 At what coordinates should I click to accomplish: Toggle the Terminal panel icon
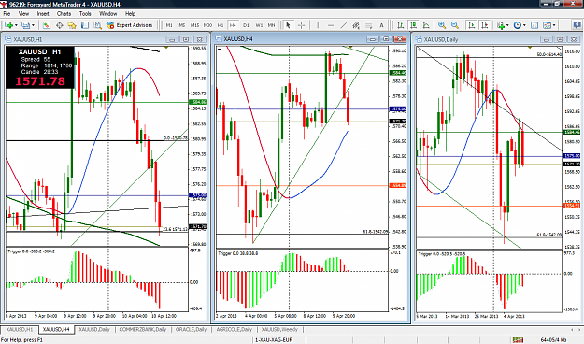(x=85, y=25)
